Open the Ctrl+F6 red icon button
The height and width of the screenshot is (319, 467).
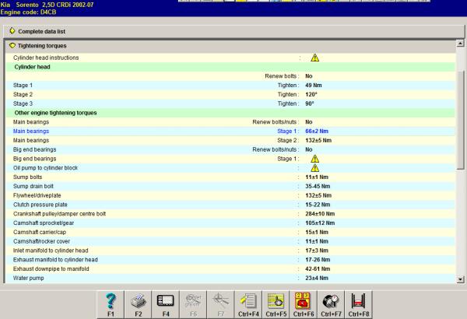click(304, 304)
